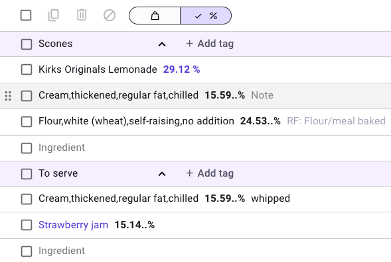Grab the drag handle on cream row
Image resolution: width=391 pixels, height=262 pixels.
(x=8, y=96)
